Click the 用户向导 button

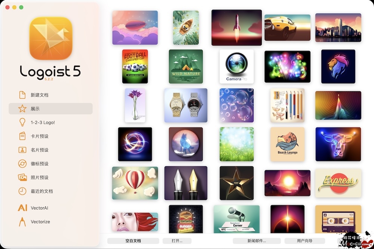click(x=304, y=241)
